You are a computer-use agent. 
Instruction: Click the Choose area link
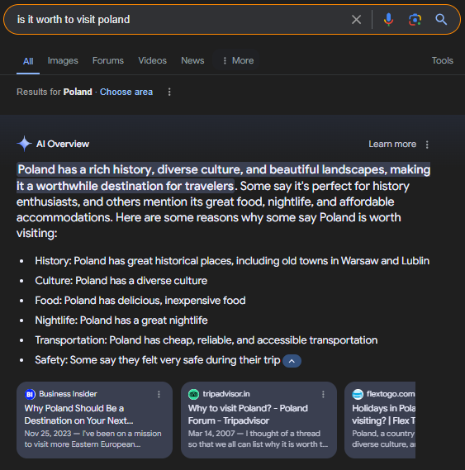(126, 92)
